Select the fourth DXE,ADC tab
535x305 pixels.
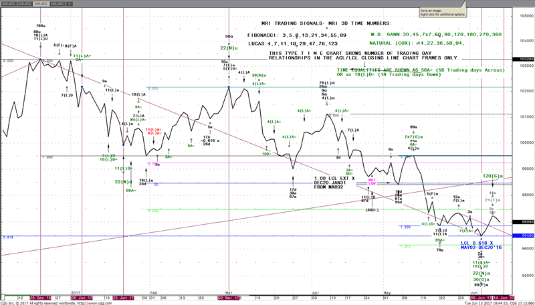tap(59, 3)
